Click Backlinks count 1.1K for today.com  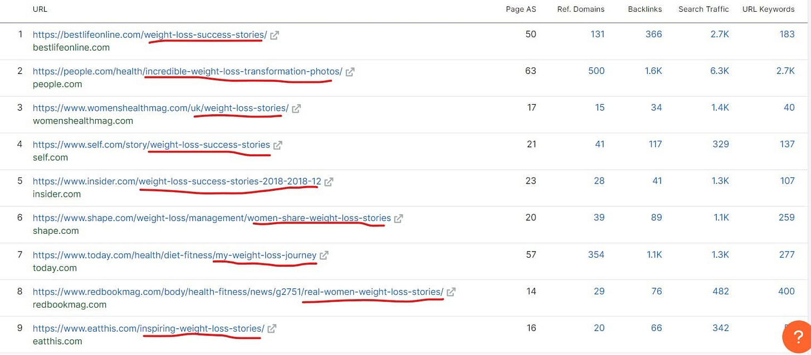point(653,254)
